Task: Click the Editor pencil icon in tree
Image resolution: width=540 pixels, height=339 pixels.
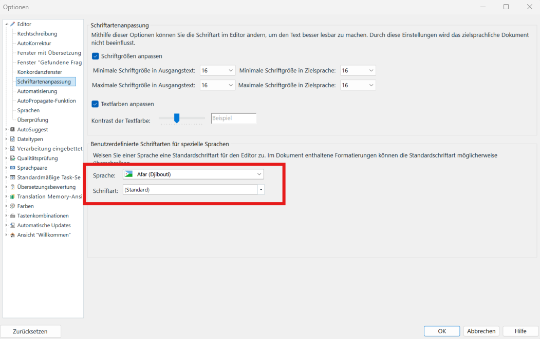Action: (13, 24)
